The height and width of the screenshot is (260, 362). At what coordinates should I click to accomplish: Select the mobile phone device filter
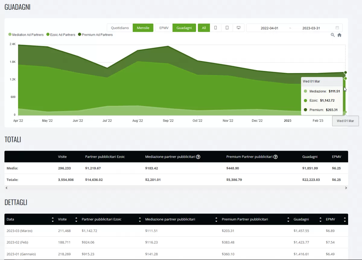(x=215, y=28)
